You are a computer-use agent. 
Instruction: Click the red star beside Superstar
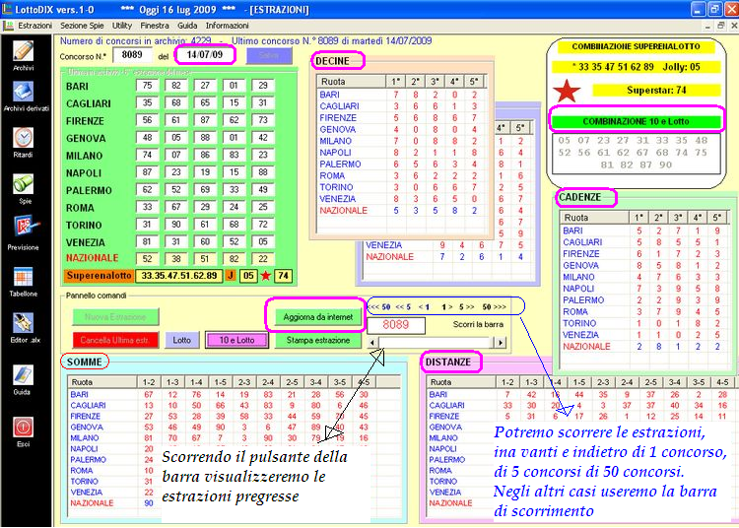(x=567, y=91)
